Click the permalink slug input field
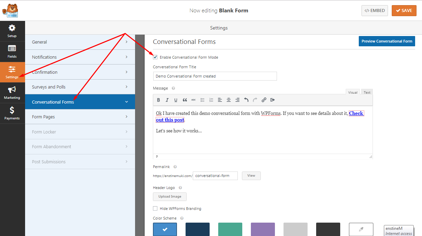The width and height of the screenshot is (422, 236). 215,176
